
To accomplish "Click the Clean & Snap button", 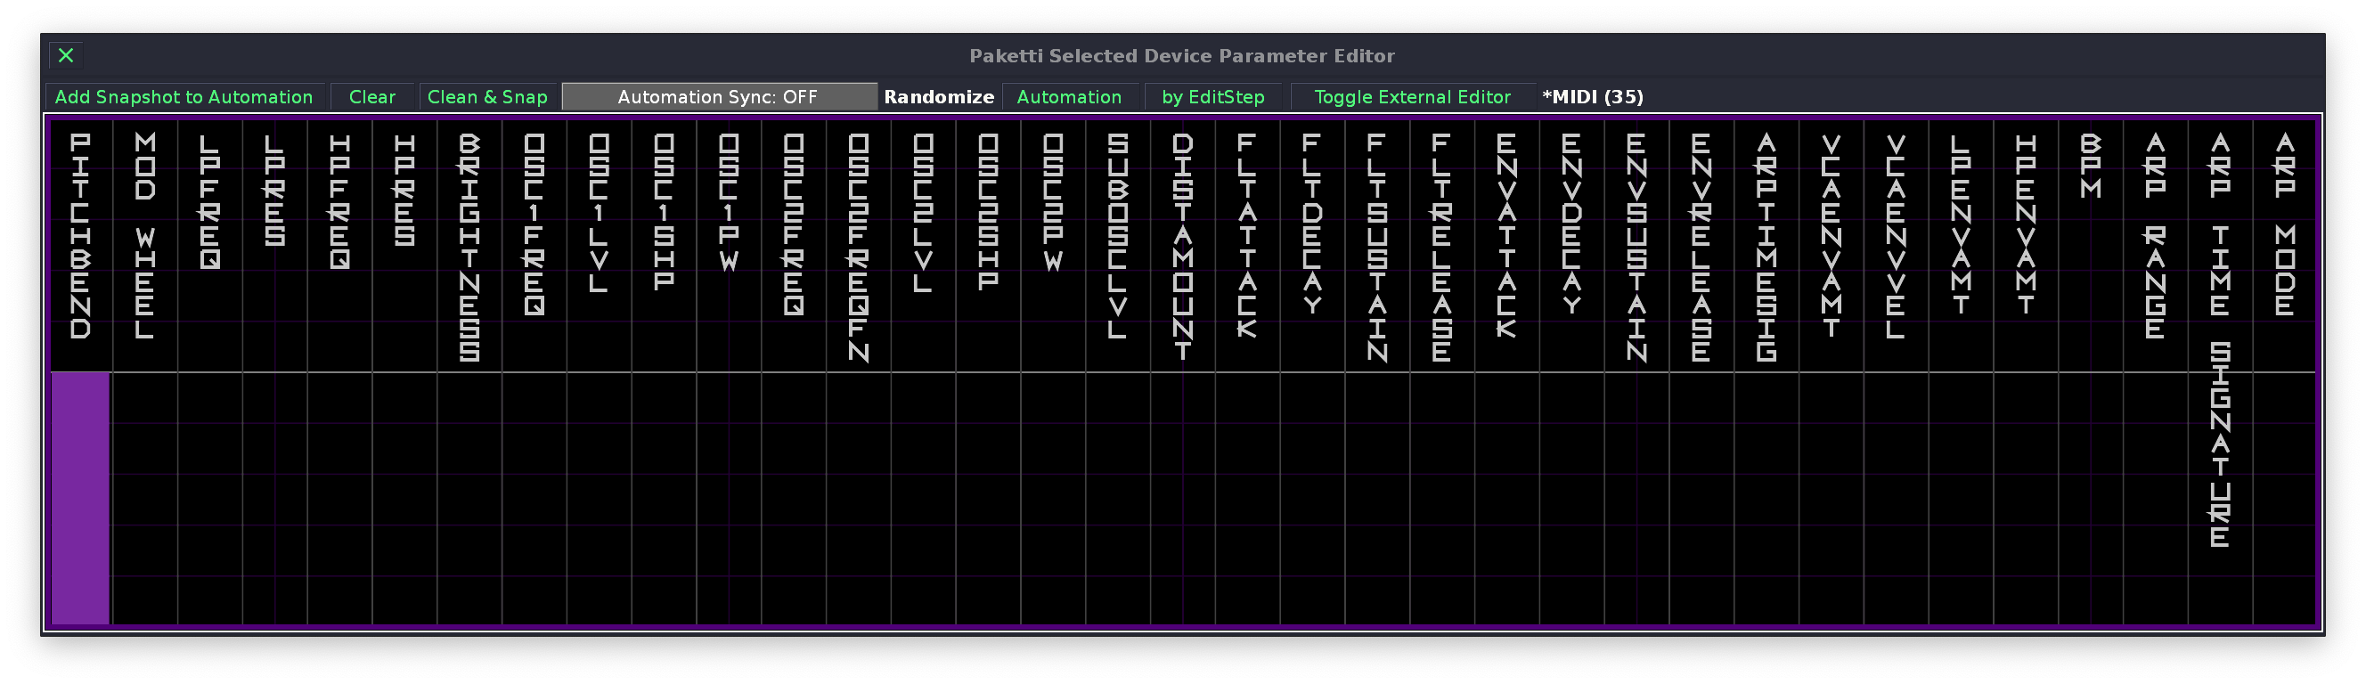I will click(x=486, y=97).
